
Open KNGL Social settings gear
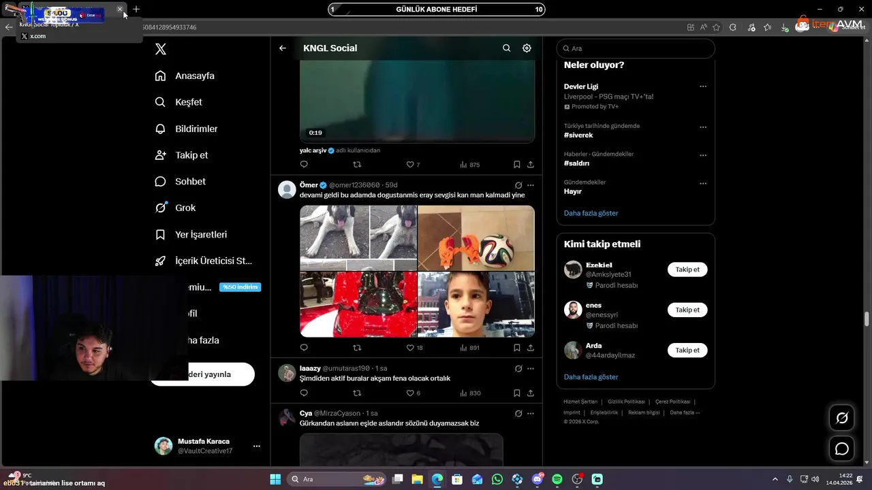click(527, 48)
